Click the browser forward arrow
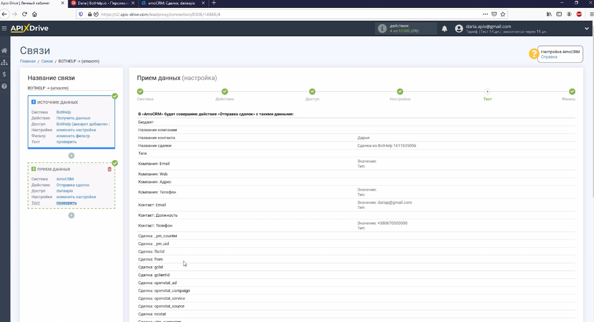Screen dimensions: 594x322 coord(15,14)
